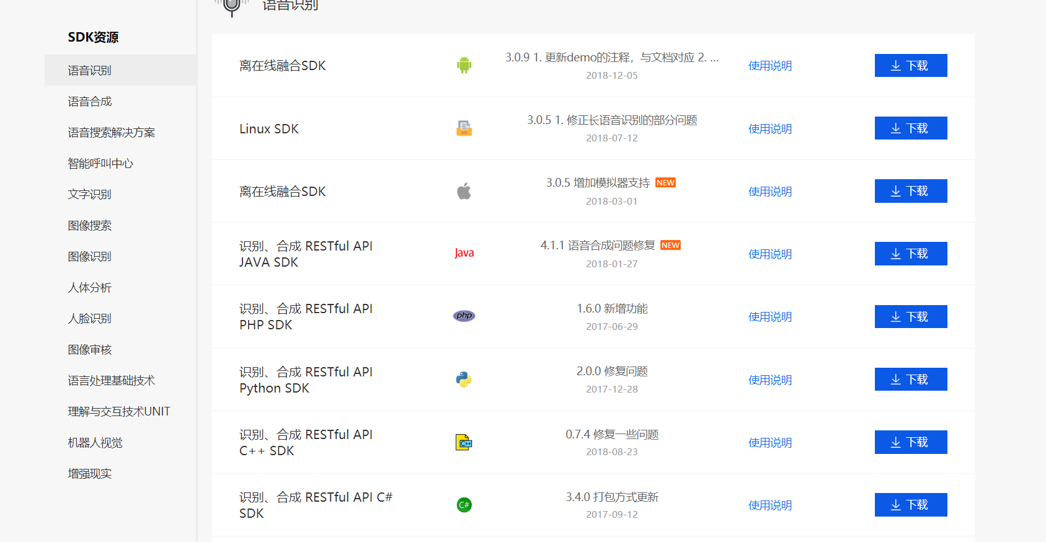Go to 增强现实 section
1046x542 pixels.
pos(90,473)
